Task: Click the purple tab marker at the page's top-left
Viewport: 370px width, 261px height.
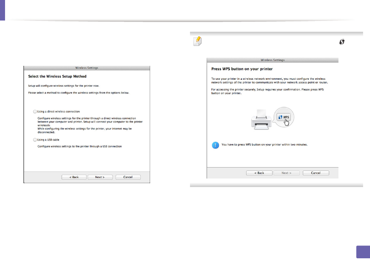Action: click(x=2, y=10)
